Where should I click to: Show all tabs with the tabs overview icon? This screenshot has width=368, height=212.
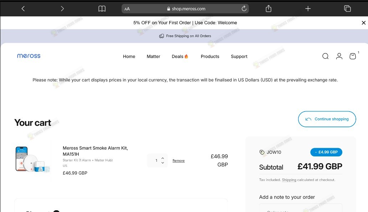click(347, 9)
